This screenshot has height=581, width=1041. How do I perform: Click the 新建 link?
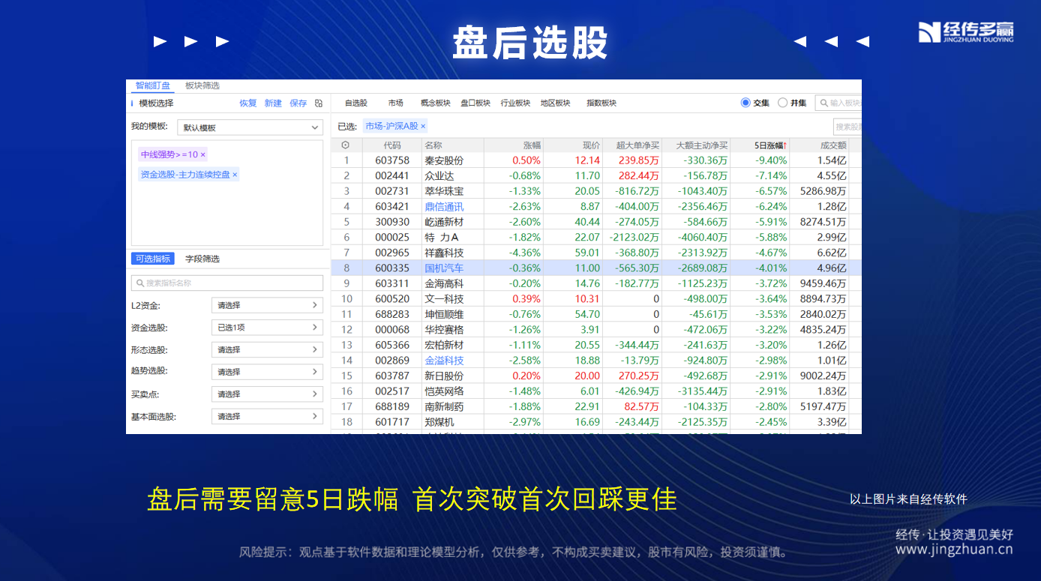pyautogui.click(x=273, y=103)
